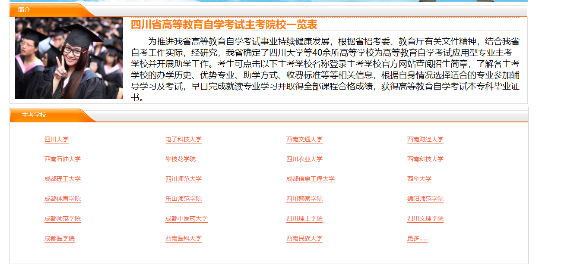
Task: Click the 绵阳师范学院 link
Action: [425, 199]
